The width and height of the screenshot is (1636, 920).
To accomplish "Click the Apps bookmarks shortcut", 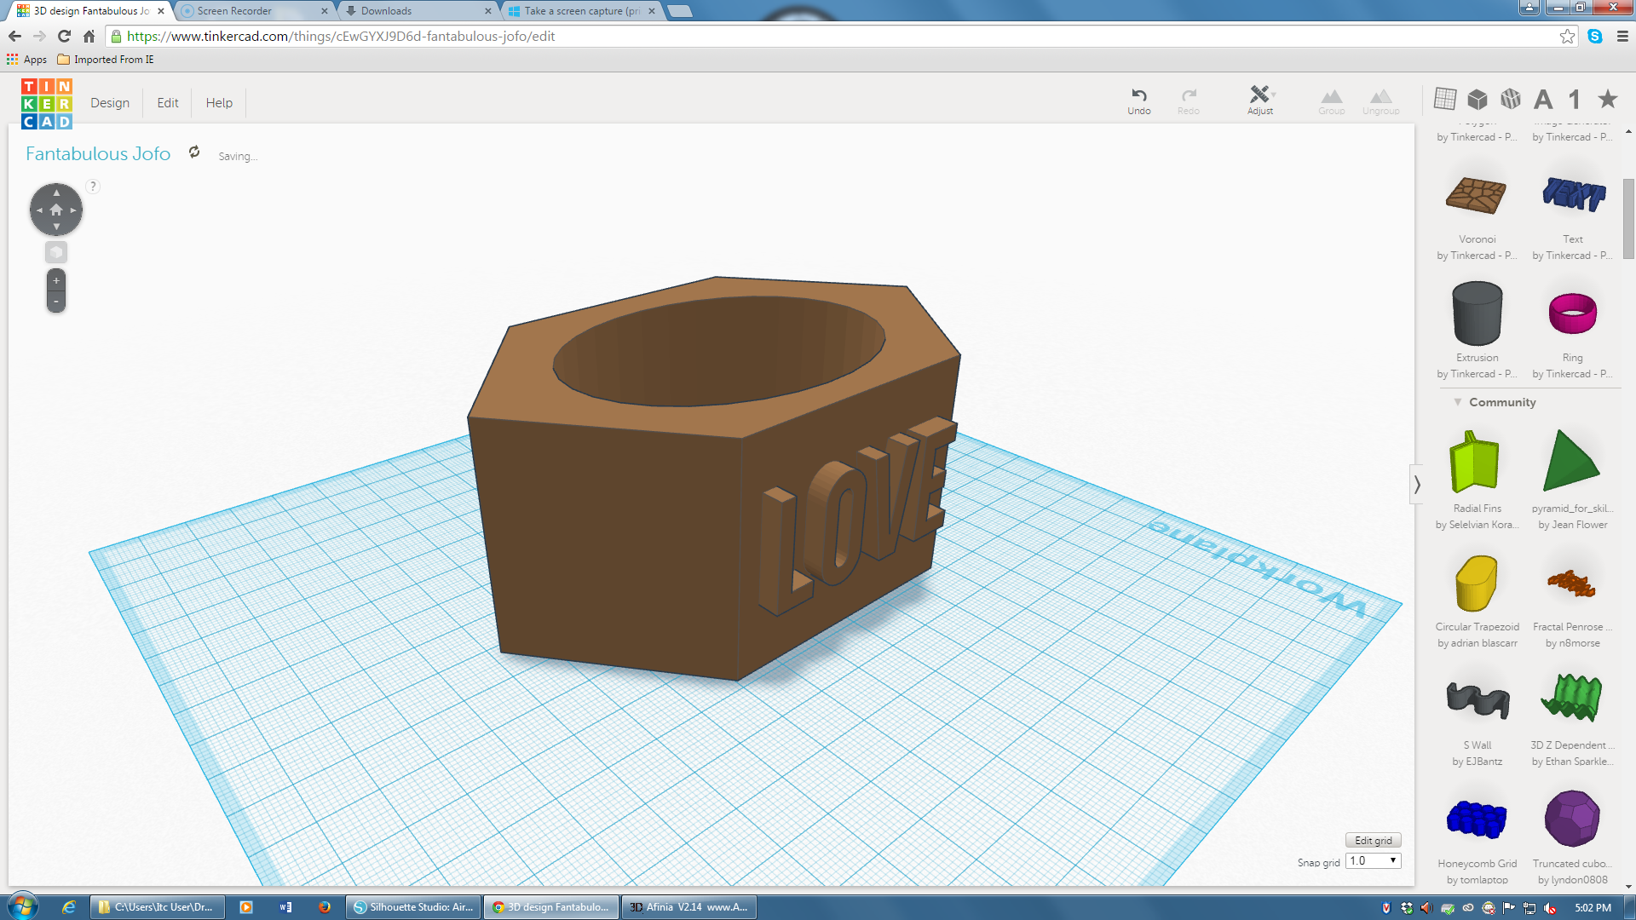I will pyautogui.click(x=26, y=60).
